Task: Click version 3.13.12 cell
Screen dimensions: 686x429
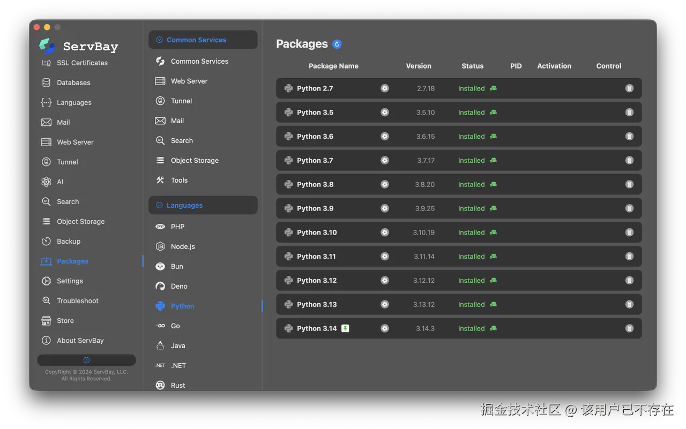Action: pos(424,304)
